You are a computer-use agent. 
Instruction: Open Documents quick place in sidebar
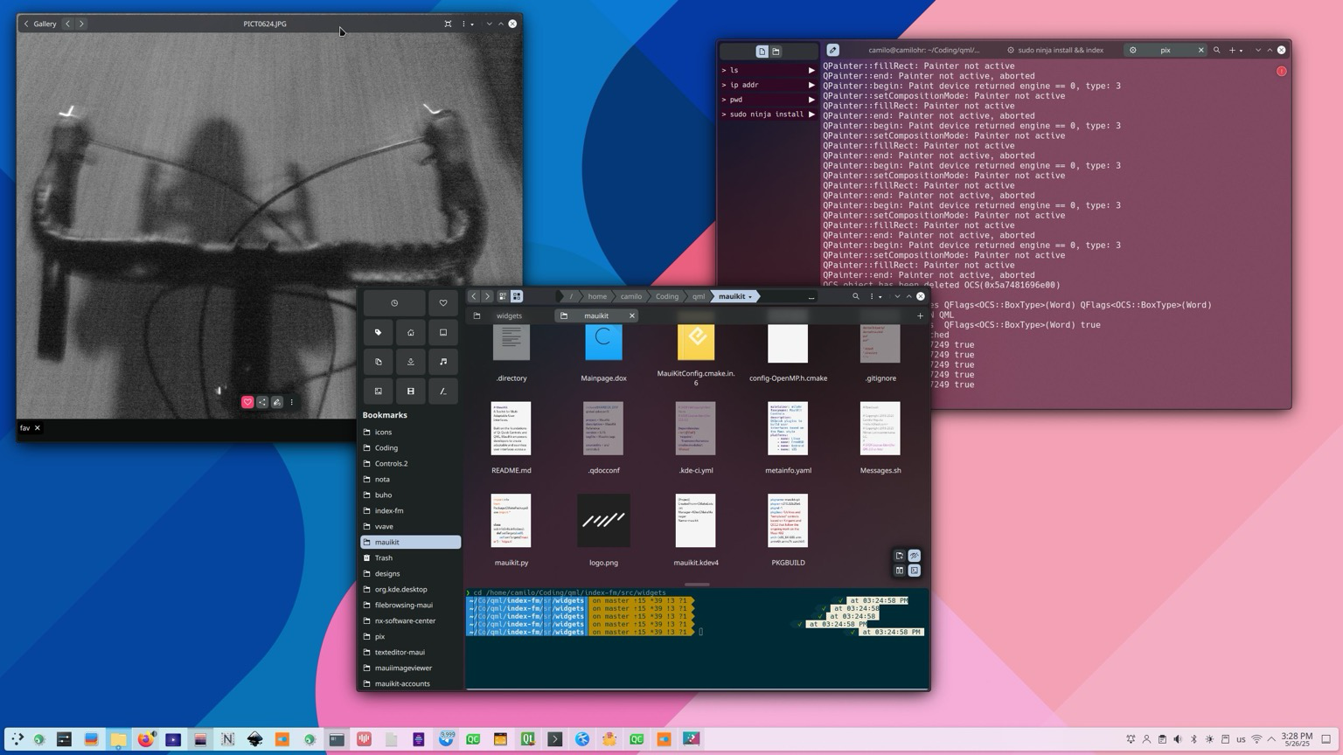tap(379, 362)
